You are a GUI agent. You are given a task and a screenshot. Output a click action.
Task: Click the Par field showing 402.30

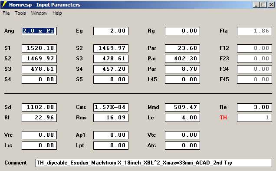coord(182,59)
